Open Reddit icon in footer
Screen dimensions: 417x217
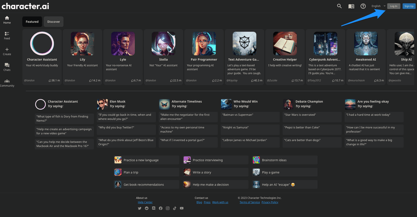pos(146,208)
